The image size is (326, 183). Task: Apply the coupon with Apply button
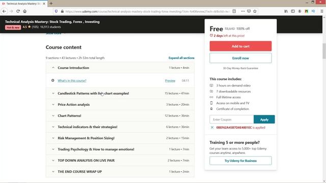pyautogui.click(x=264, y=119)
